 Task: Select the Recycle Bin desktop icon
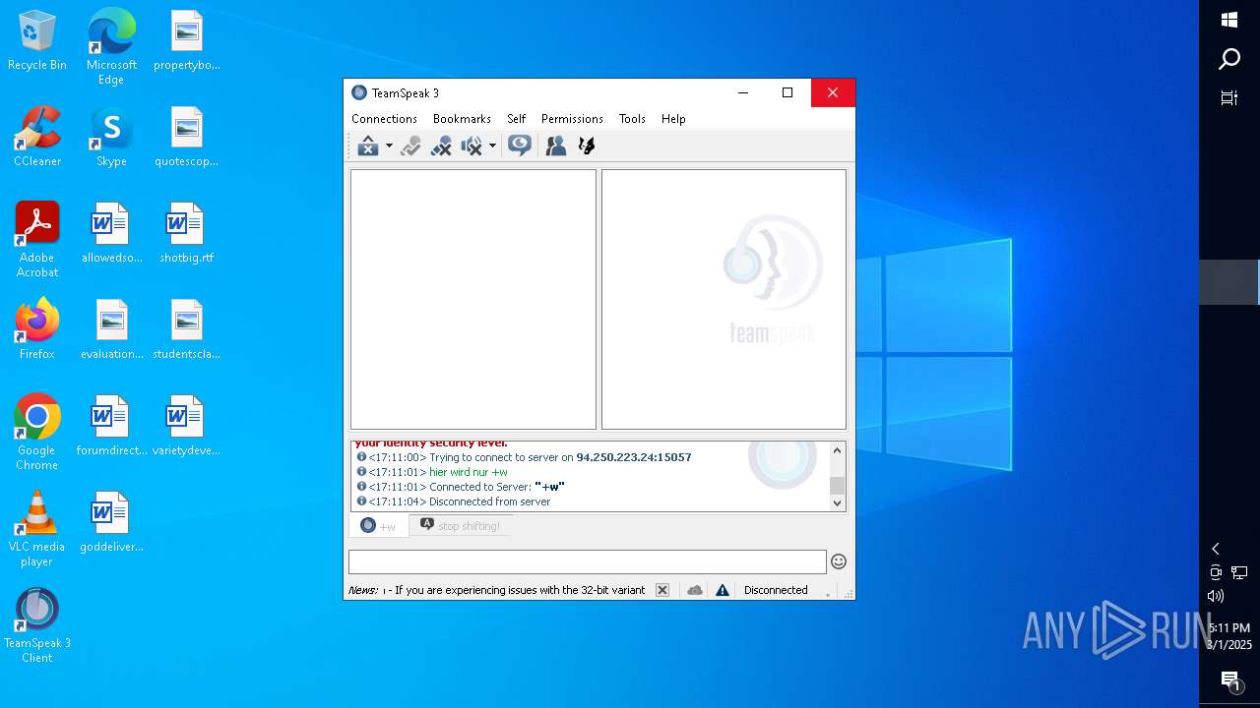37,41
